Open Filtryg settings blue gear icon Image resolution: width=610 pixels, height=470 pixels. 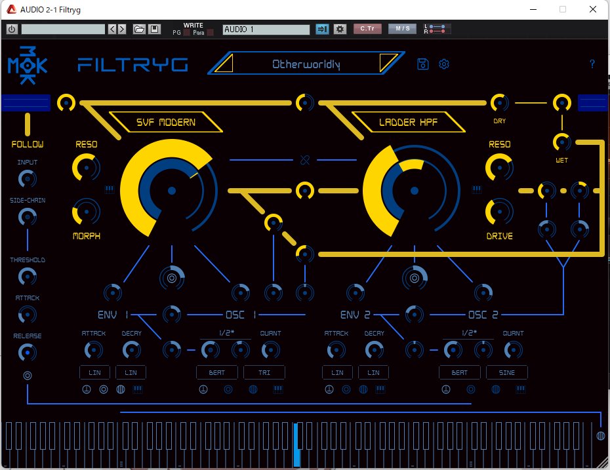(444, 64)
